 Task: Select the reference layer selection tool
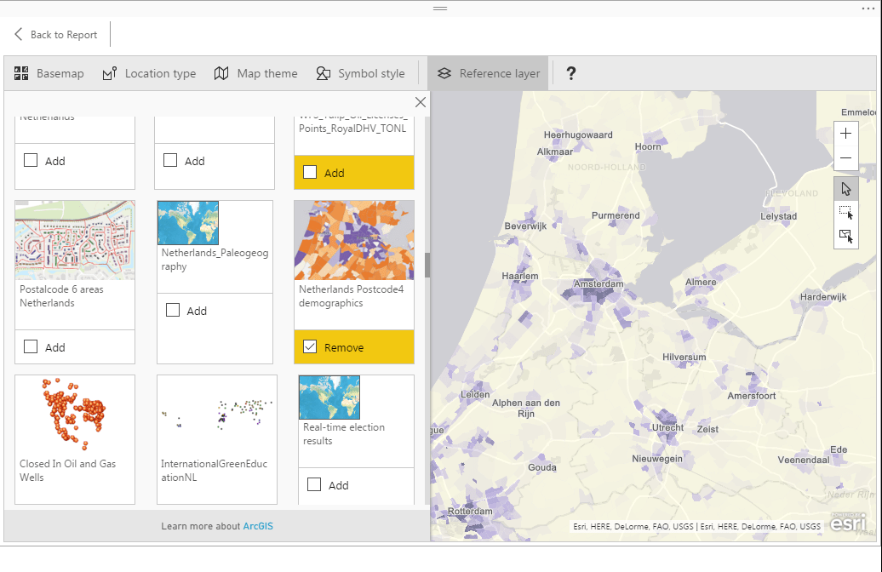point(845,237)
